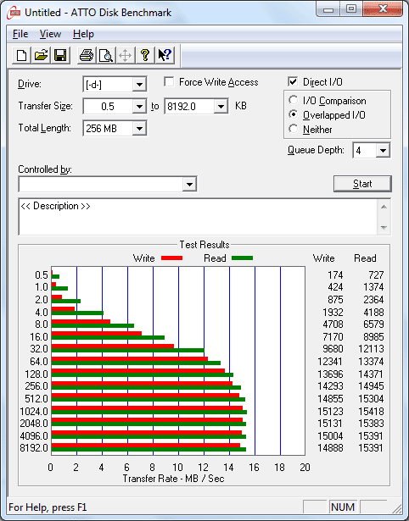Click the 8192.0 row label in the chart
The image size is (409, 521).
tap(34, 448)
